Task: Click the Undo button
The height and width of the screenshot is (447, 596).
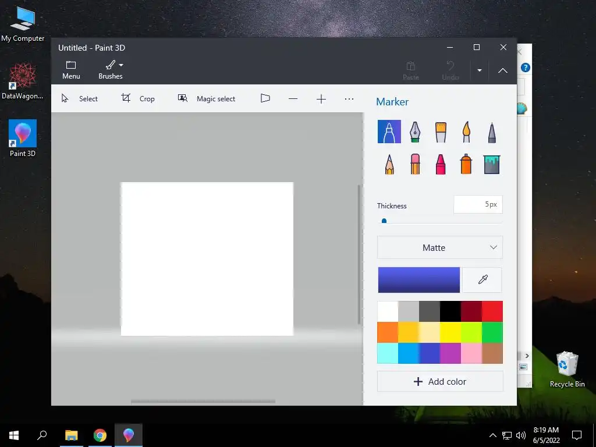Action: (x=450, y=70)
